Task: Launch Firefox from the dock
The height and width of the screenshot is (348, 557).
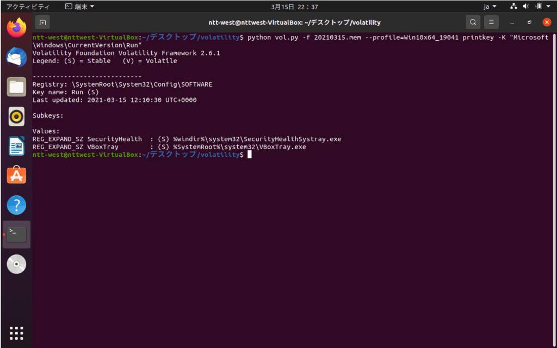Action: [x=16, y=27]
